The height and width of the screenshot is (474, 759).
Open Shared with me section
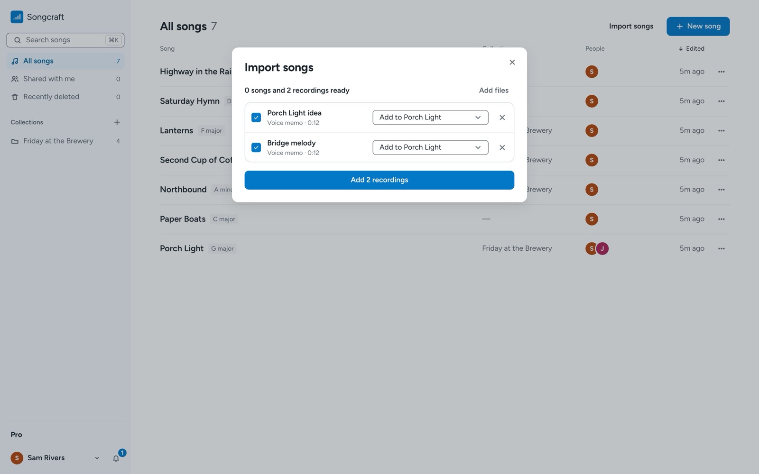65,79
